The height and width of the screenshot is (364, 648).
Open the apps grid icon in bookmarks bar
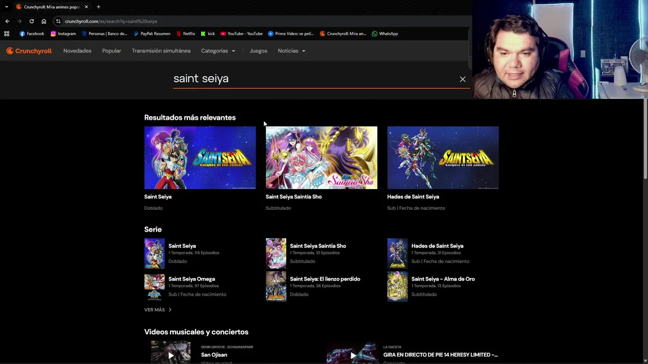(7, 33)
